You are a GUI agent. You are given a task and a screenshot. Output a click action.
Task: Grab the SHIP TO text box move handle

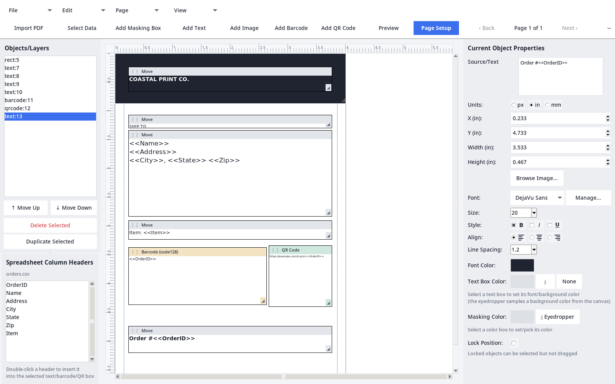click(x=230, y=119)
